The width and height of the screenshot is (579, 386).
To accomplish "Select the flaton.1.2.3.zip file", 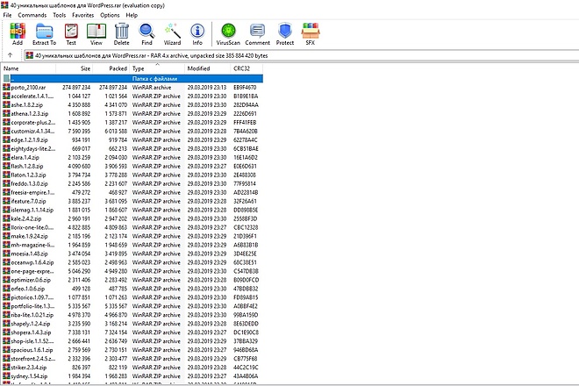I will click(28, 175).
